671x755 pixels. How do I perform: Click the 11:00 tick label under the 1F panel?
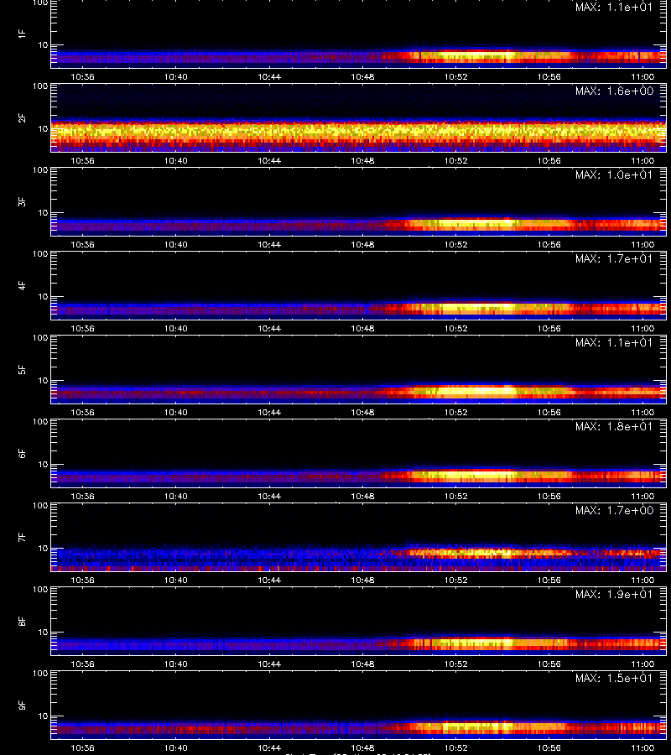(642, 77)
